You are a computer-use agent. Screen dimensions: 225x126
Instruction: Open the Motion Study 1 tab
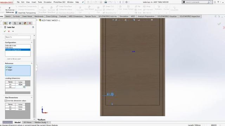(41, 122)
